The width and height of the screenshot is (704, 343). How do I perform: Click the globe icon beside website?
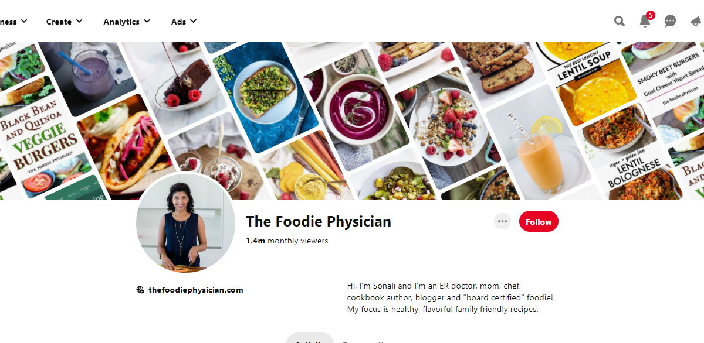[x=140, y=290]
